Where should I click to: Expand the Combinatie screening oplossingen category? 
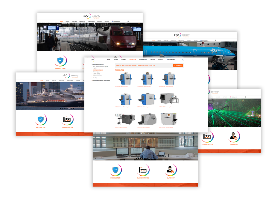101,80
